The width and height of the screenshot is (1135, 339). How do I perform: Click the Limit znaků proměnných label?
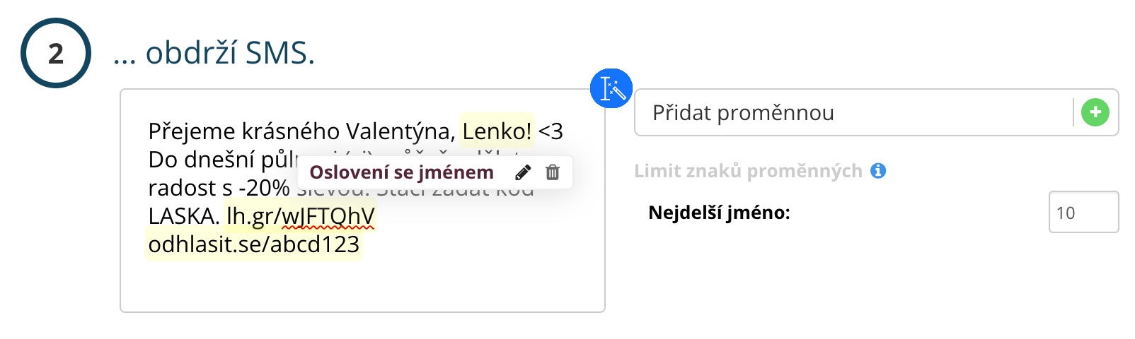coord(748,171)
